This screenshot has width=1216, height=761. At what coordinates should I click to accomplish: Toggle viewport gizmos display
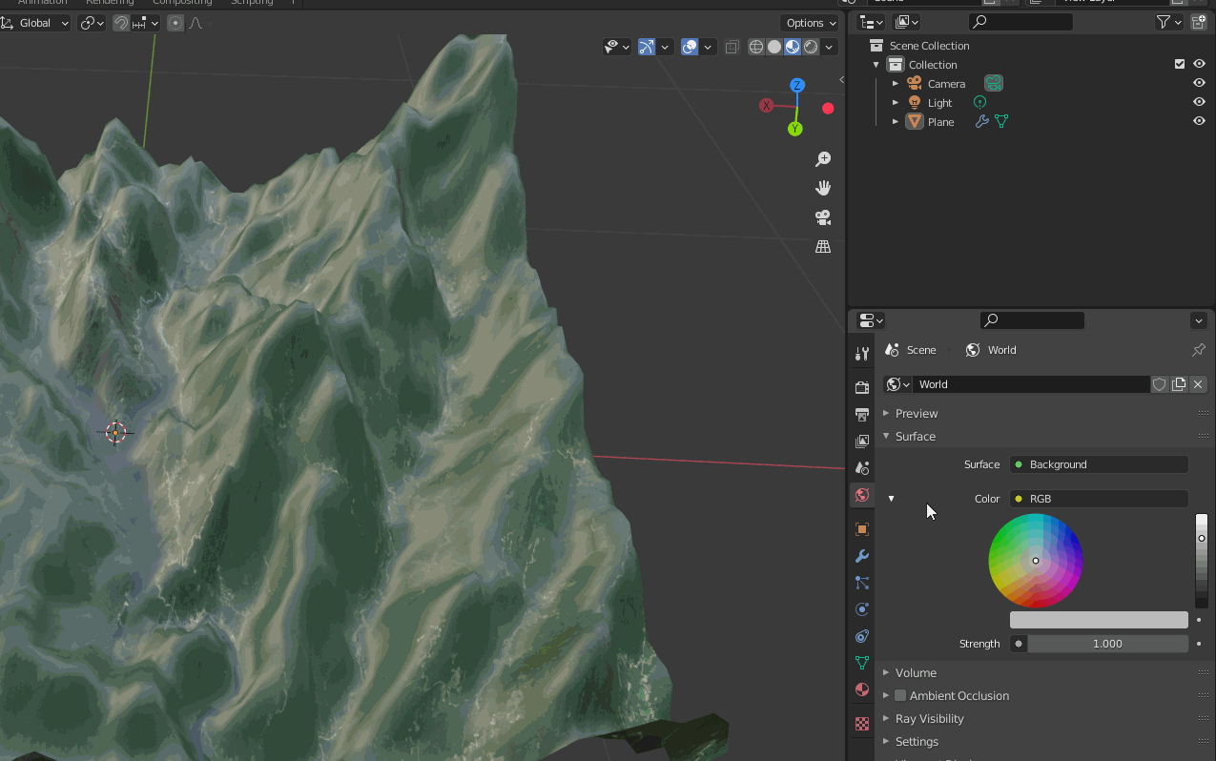point(648,47)
